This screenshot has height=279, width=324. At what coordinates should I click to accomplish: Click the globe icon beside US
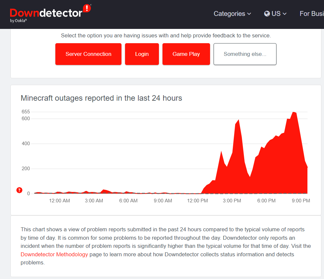click(267, 14)
